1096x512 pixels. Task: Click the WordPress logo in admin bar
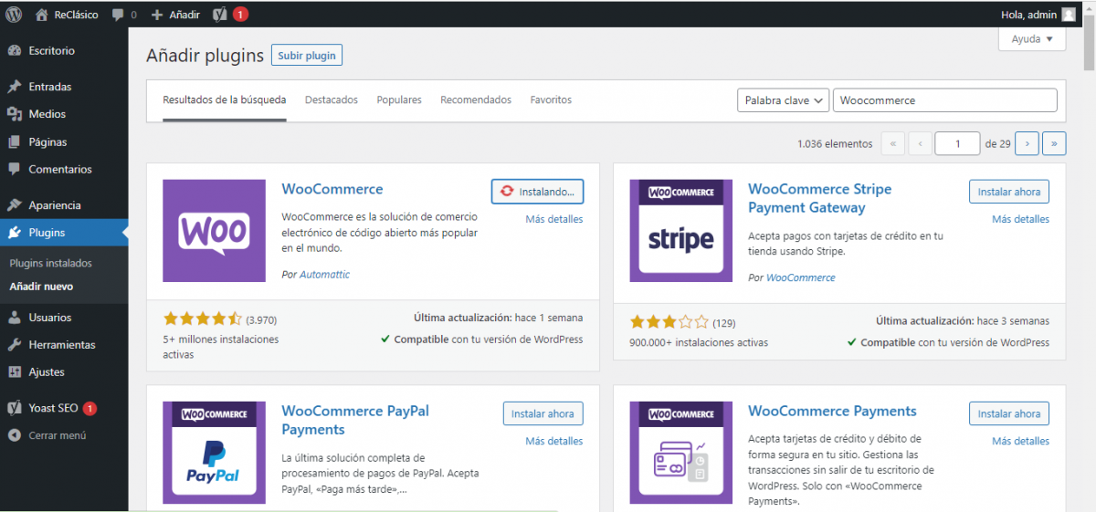[x=13, y=15]
